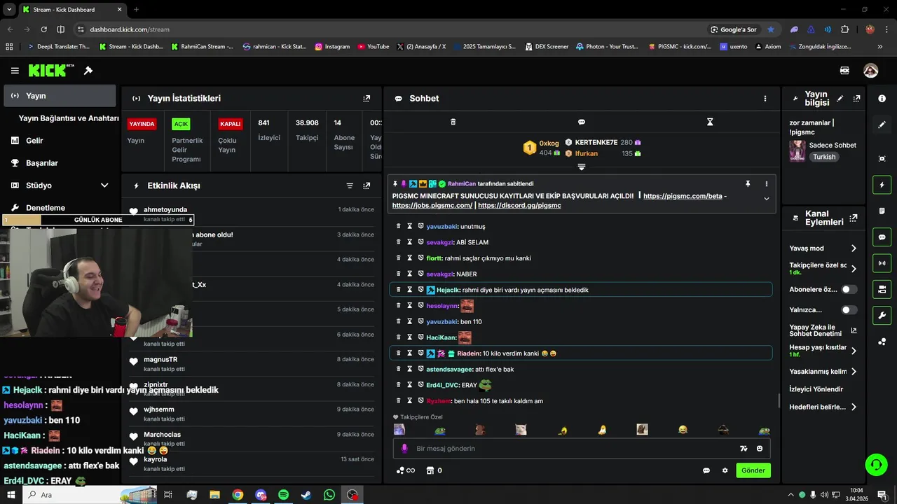Open the Etkinlik Akışı filter icon
Viewport: 897px width, 504px height.
point(350,185)
